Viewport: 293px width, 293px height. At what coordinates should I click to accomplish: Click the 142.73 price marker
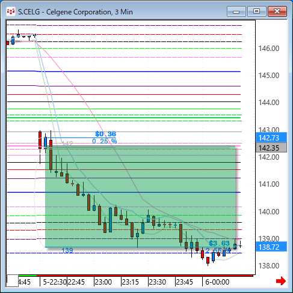pyautogui.click(x=271, y=137)
